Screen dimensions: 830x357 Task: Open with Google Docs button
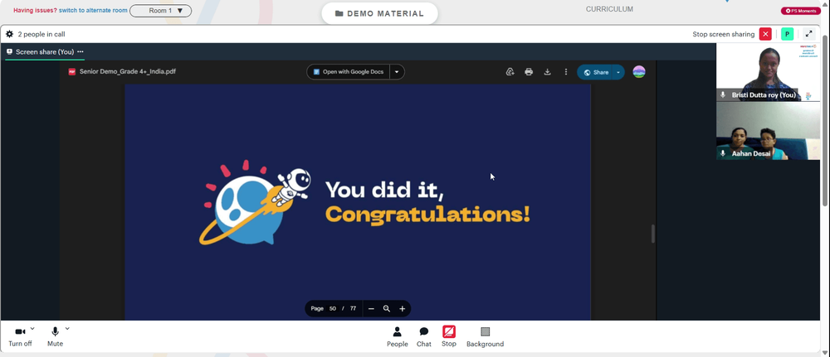pos(349,72)
